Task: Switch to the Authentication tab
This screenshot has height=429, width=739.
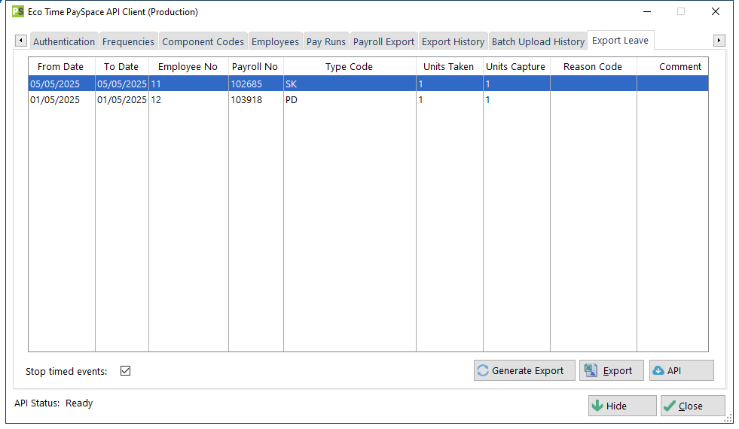Action: point(64,41)
